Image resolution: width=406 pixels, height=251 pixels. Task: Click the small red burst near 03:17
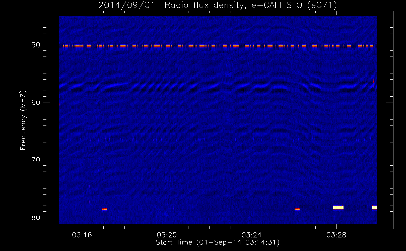click(x=104, y=209)
